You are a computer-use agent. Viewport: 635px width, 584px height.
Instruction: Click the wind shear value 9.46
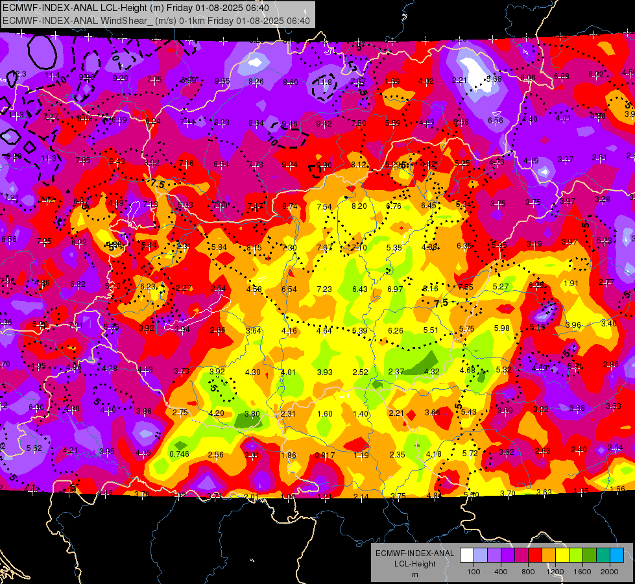coord(289,123)
